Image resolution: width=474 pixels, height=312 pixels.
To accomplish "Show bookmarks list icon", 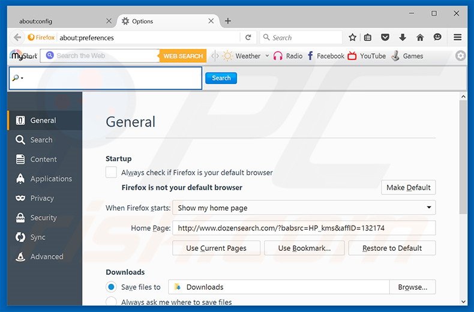I will point(368,37).
